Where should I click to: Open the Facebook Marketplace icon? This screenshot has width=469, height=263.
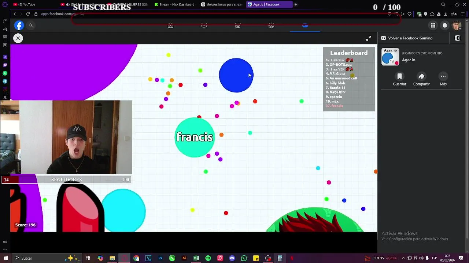238,26
